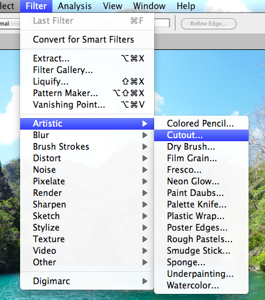
Task: Open the Help menu
Action: pyautogui.click(x=186, y=6)
